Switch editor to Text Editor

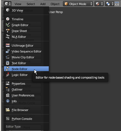pos(26,63)
